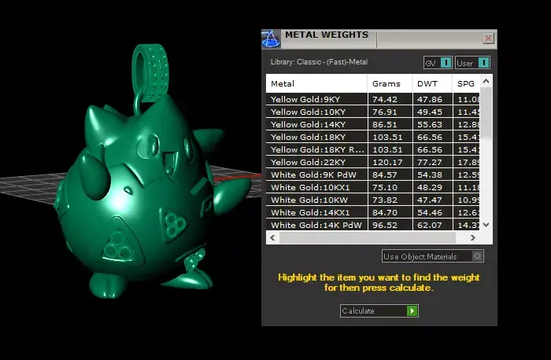Click the 54.46 DWT value

[430, 213]
